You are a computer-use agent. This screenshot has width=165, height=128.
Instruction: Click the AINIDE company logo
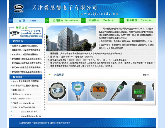[x=19, y=8]
